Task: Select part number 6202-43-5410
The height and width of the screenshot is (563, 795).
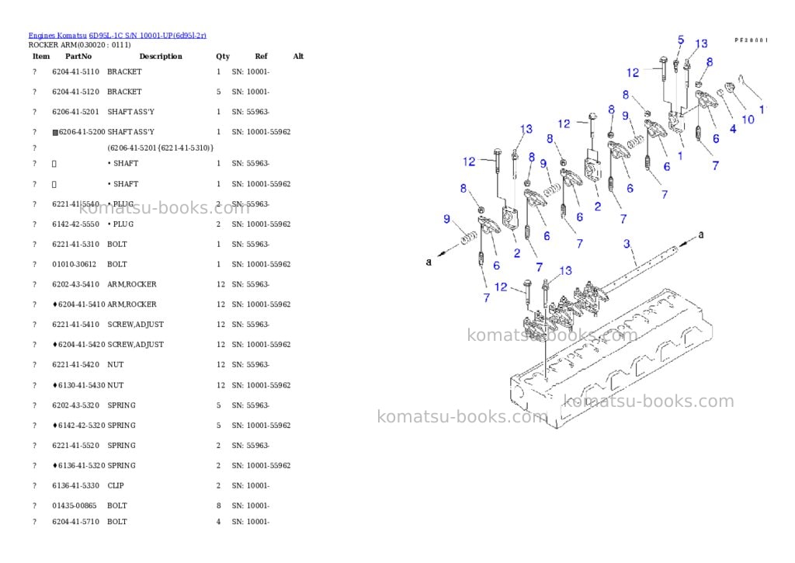Action: click(x=75, y=284)
